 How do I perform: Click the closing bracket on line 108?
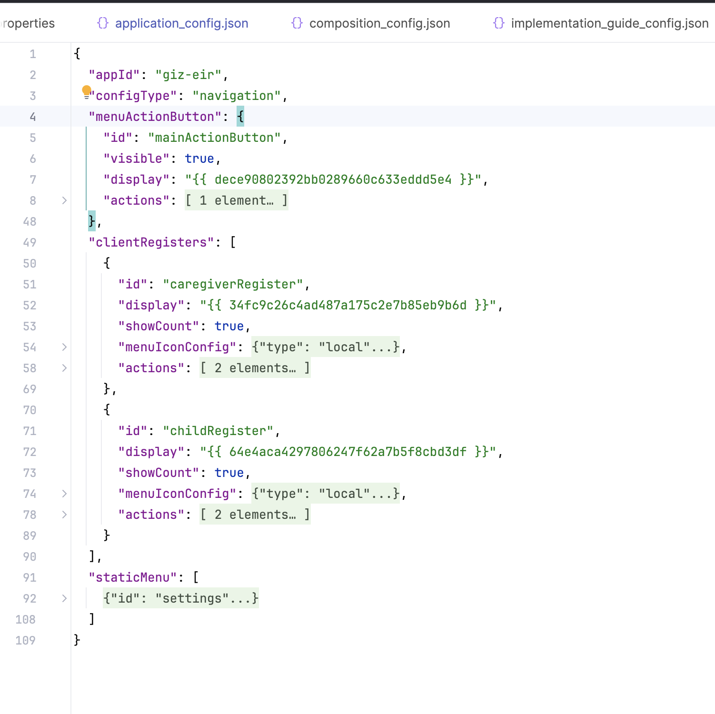[92, 619]
